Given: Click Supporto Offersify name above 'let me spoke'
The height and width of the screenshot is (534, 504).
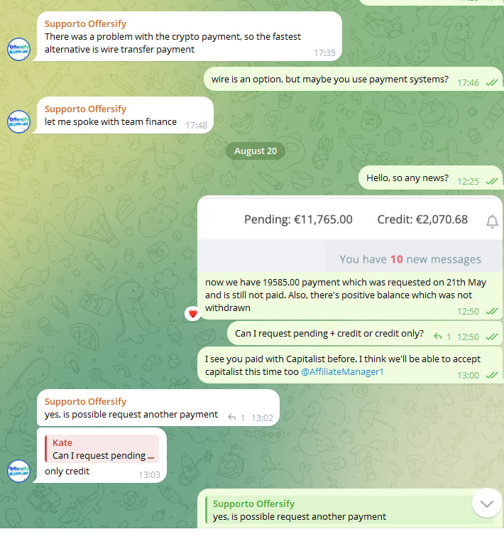Looking at the screenshot, I should 85,109.
